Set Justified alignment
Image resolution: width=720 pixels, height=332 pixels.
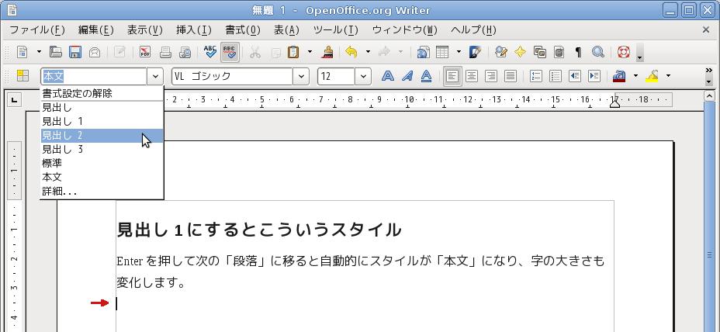511,76
